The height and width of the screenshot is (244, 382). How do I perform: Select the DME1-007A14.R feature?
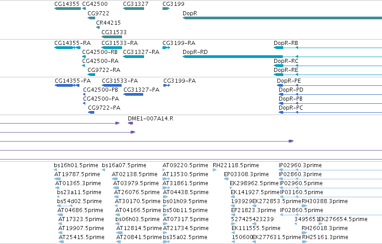point(130,123)
